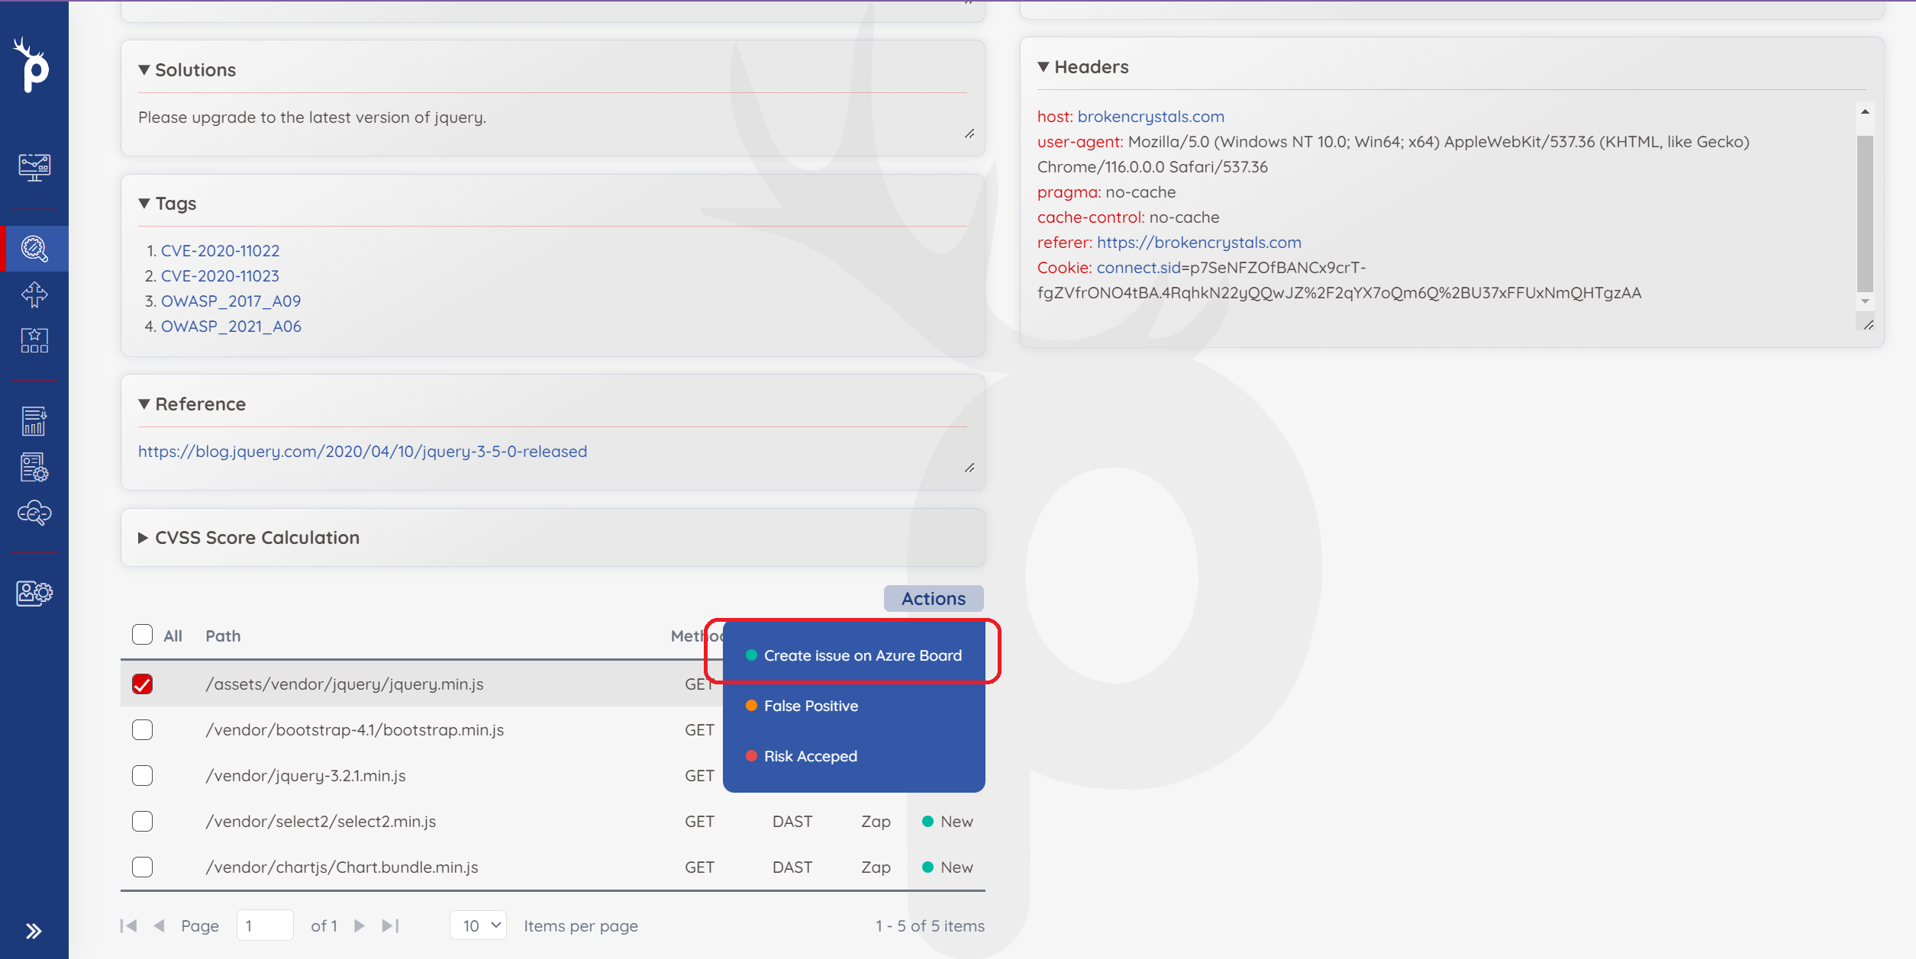Click the page number input field
Viewport: 1916px width, 959px height.
tap(265, 925)
